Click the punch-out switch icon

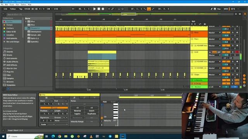point(153,9)
